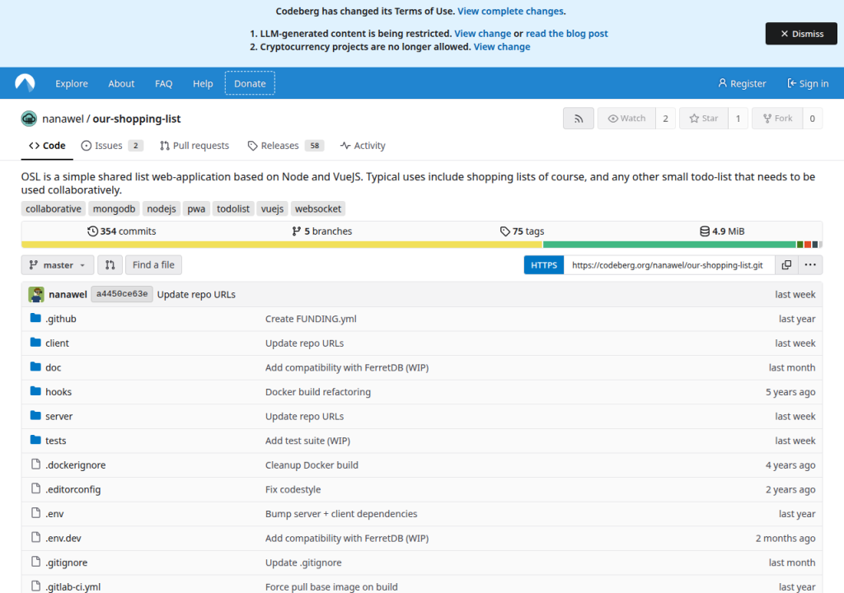Open the 354 commits history
Viewport: 844px width, 593px height.
pyautogui.click(x=122, y=231)
